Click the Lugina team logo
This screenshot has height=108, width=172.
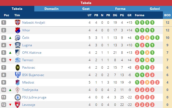[x=18, y=45]
